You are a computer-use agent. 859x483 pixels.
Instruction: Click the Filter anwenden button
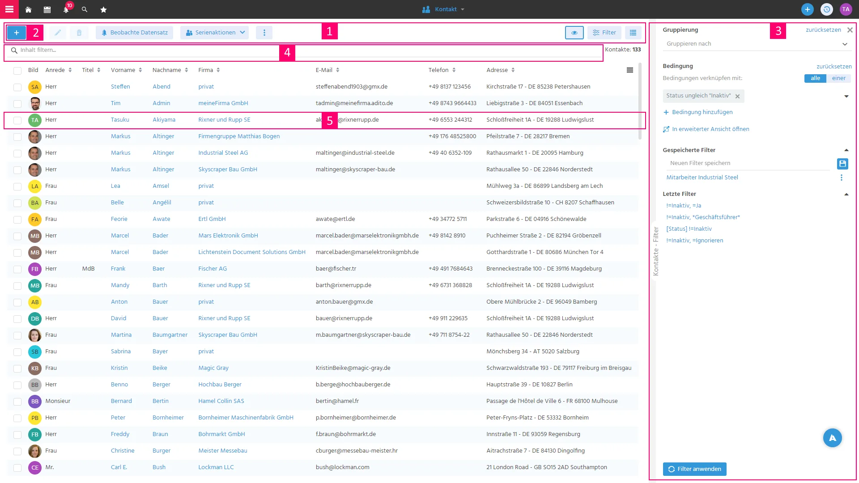694,469
